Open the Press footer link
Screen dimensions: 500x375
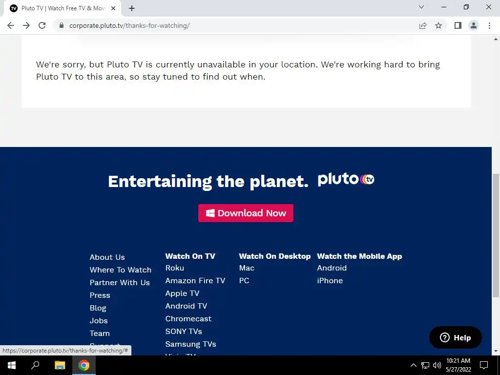pyautogui.click(x=100, y=295)
